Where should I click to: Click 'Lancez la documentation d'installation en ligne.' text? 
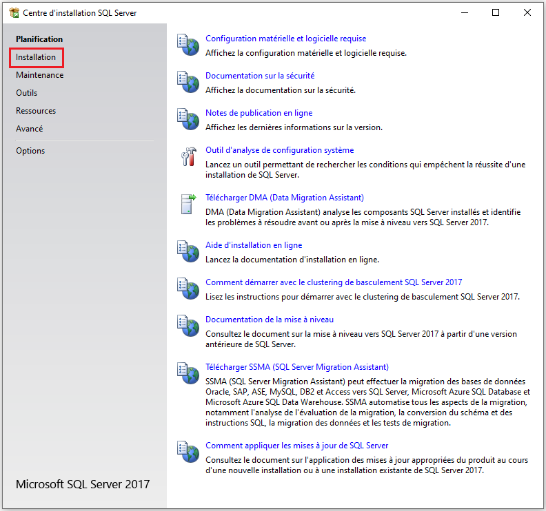click(x=292, y=260)
